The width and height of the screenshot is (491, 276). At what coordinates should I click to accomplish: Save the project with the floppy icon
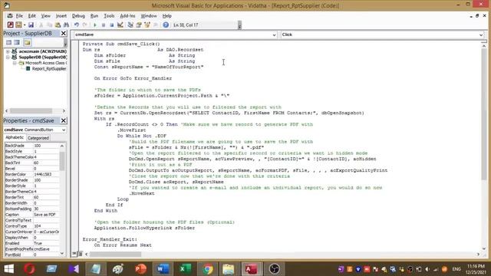[31, 25]
